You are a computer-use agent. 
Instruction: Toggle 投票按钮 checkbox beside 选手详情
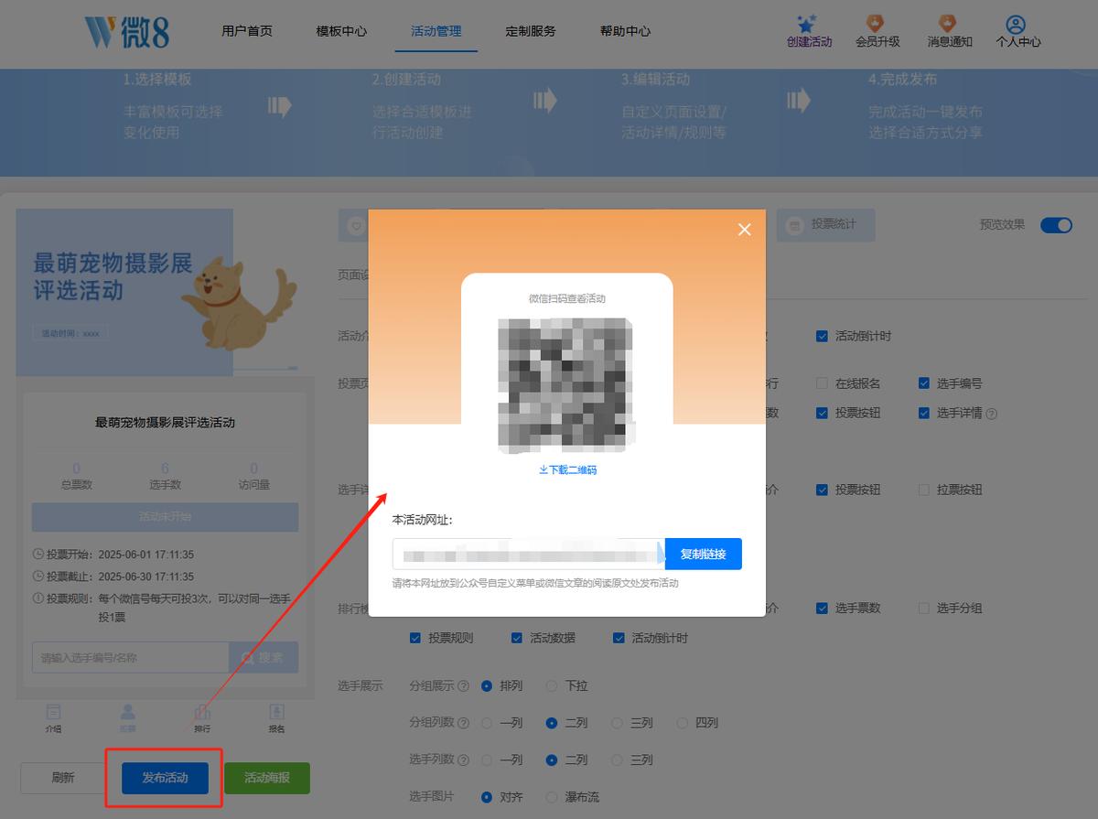[x=822, y=413]
